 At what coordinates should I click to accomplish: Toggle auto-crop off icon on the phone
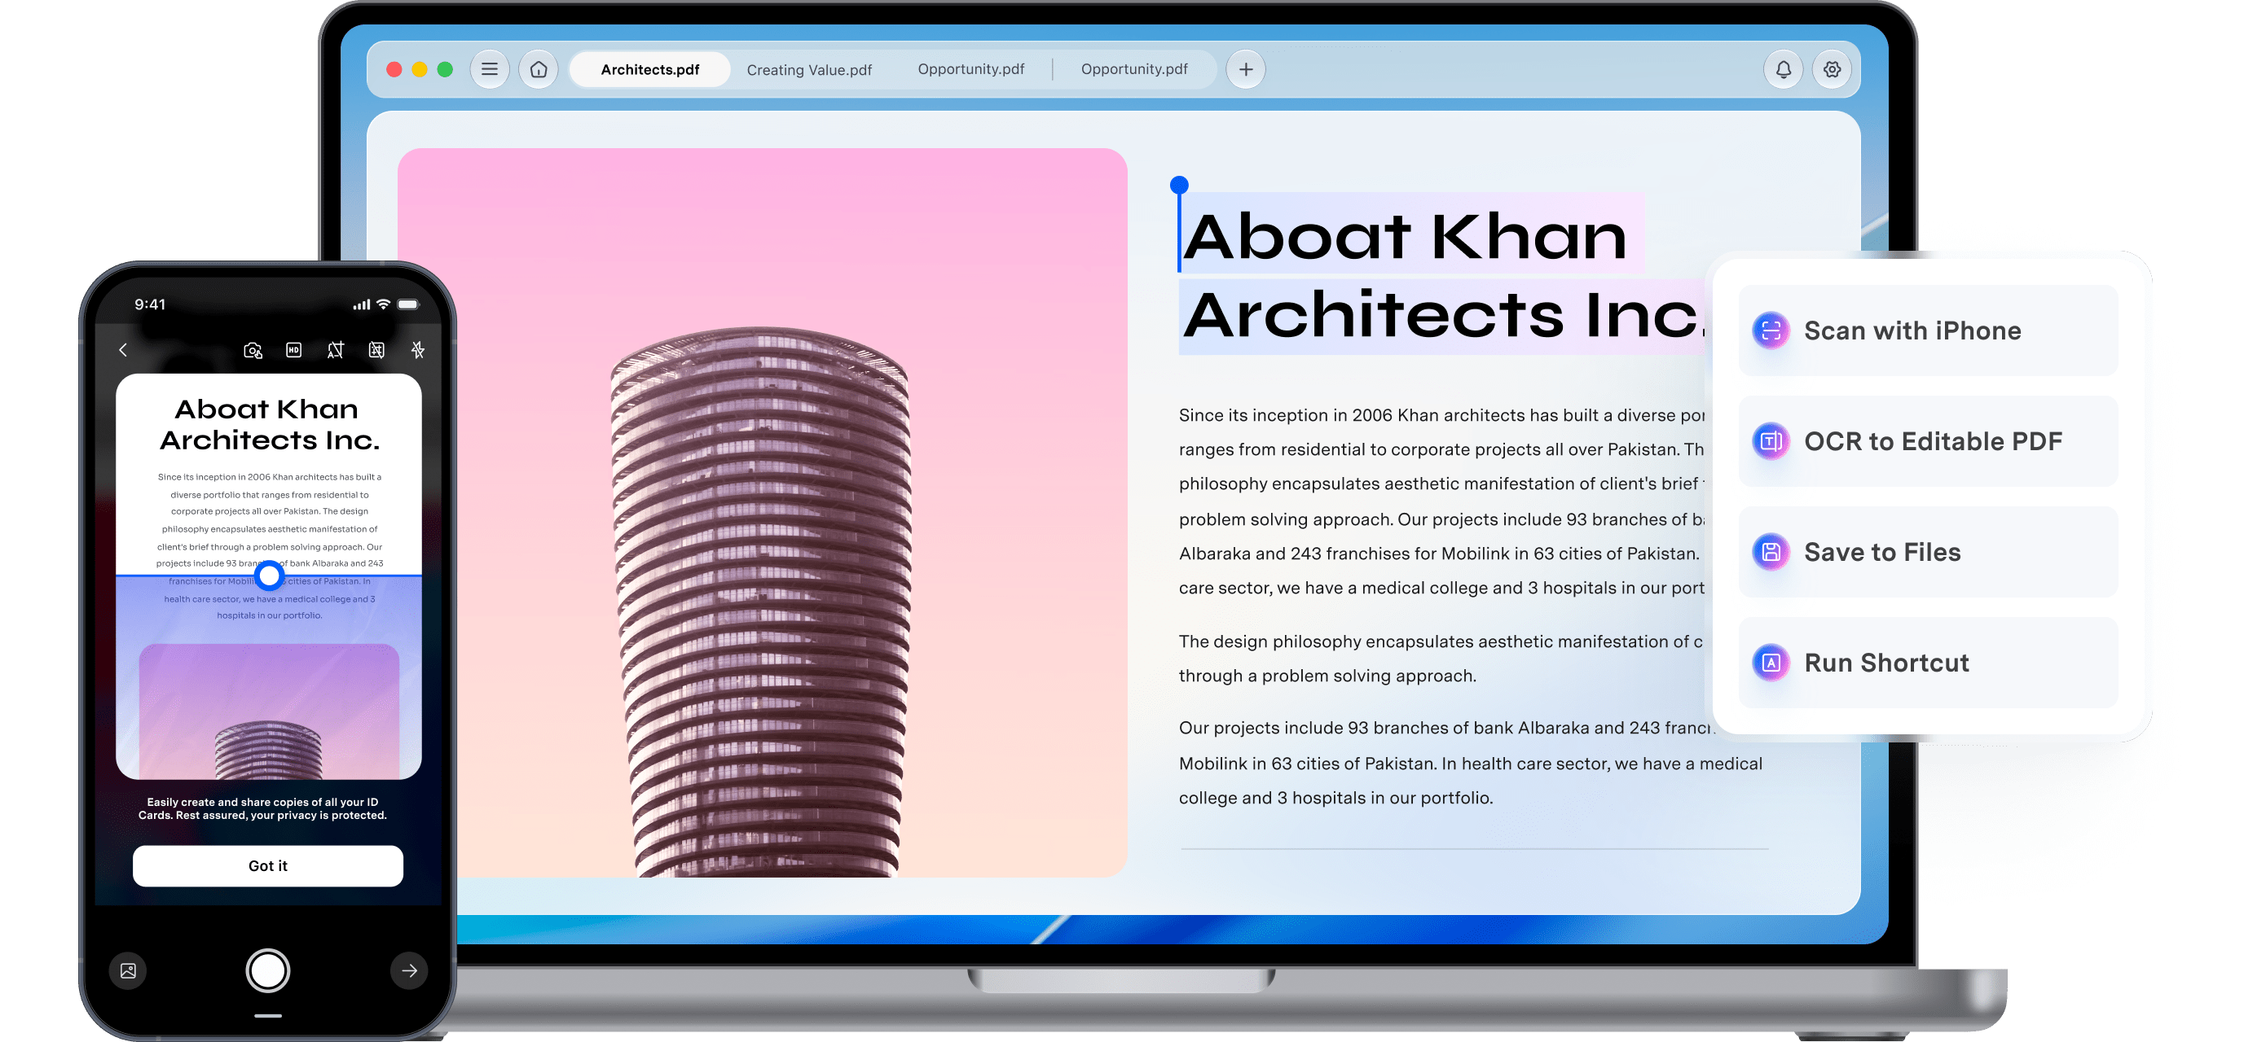coord(336,350)
